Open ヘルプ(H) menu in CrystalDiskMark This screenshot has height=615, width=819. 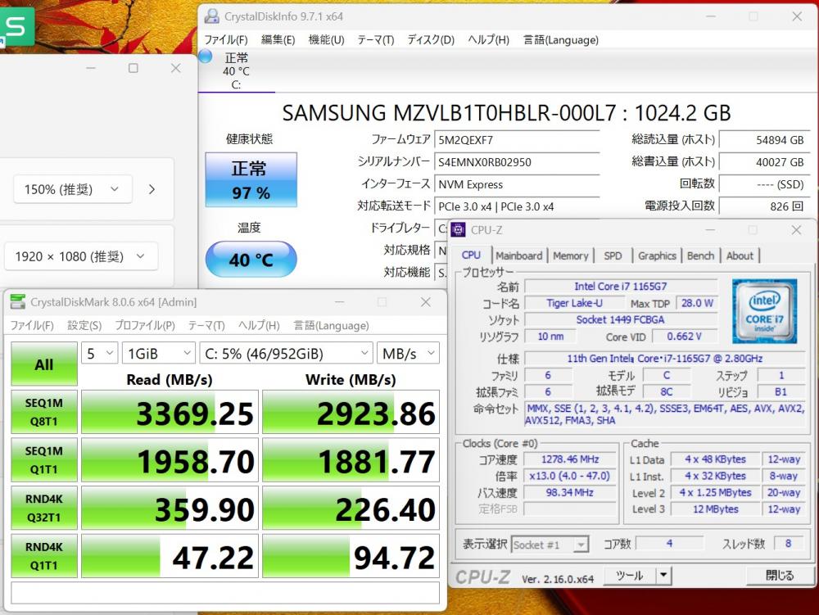coord(259,325)
